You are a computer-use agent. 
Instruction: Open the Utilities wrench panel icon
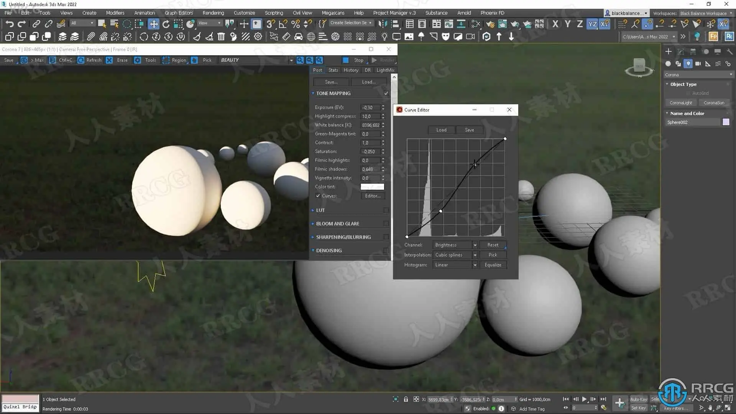coord(729,51)
